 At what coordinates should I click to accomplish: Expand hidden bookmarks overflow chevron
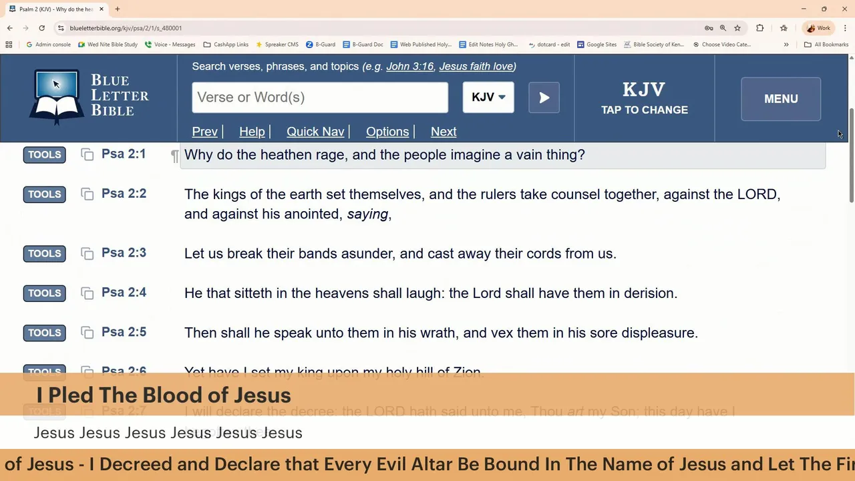[x=786, y=45]
